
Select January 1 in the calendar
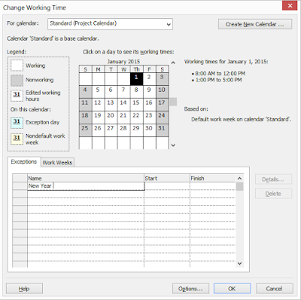coord(136,79)
